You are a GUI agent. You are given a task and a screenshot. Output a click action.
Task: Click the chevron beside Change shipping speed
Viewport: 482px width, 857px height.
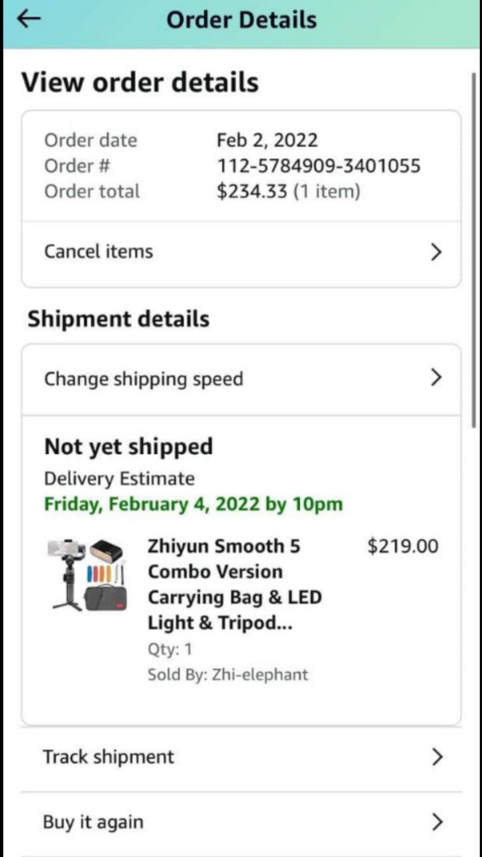click(437, 378)
